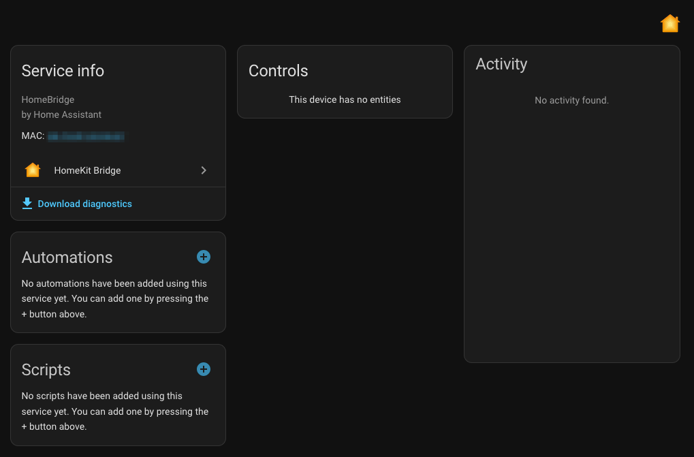Viewport: 694px width, 457px height.
Task: Click the "No scripts have been added" description
Action: click(115, 411)
